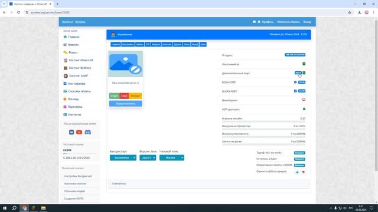Open the Версия Java dropdown

coord(148,158)
